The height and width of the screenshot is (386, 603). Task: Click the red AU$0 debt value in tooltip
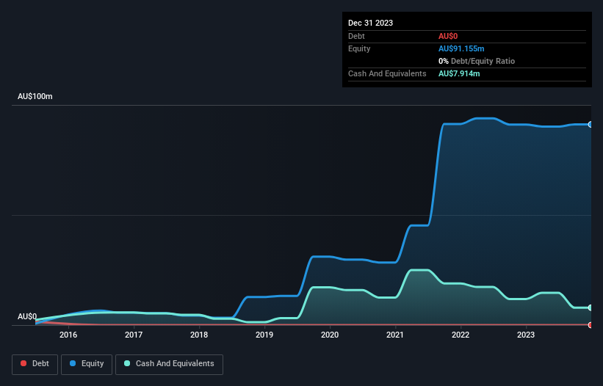coord(448,36)
